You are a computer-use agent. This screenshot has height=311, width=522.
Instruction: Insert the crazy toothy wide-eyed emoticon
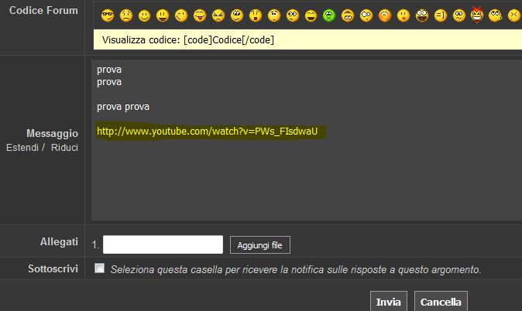click(x=422, y=15)
